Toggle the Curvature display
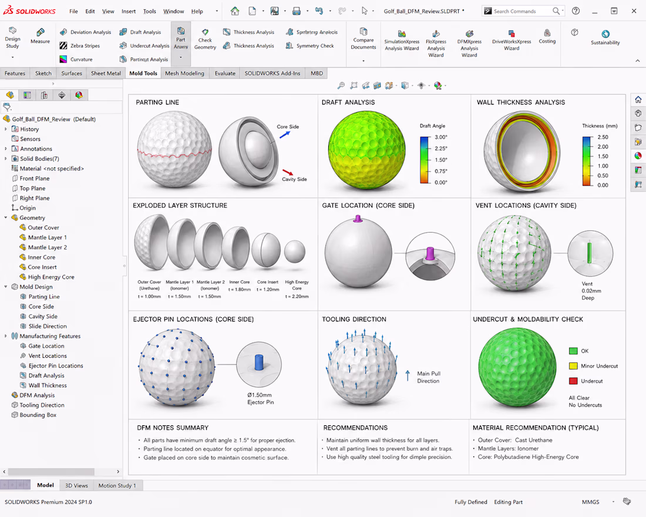Image resolution: width=646 pixels, height=517 pixels. coord(76,59)
